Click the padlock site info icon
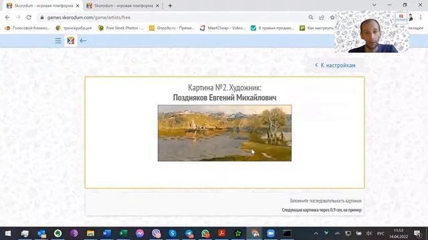428x240 pixels. tap(41, 17)
